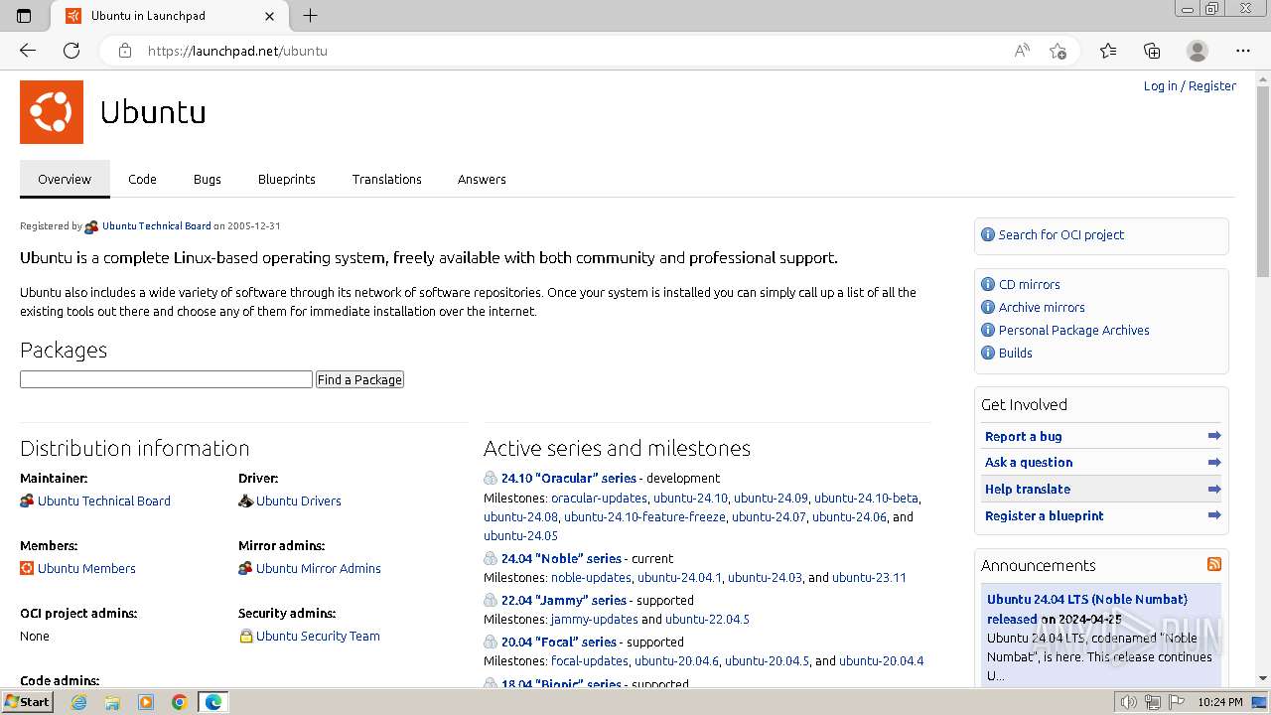Click the team icon before Ubuntu Drivers
1271x715 pixels.
[x=245, y=500]
